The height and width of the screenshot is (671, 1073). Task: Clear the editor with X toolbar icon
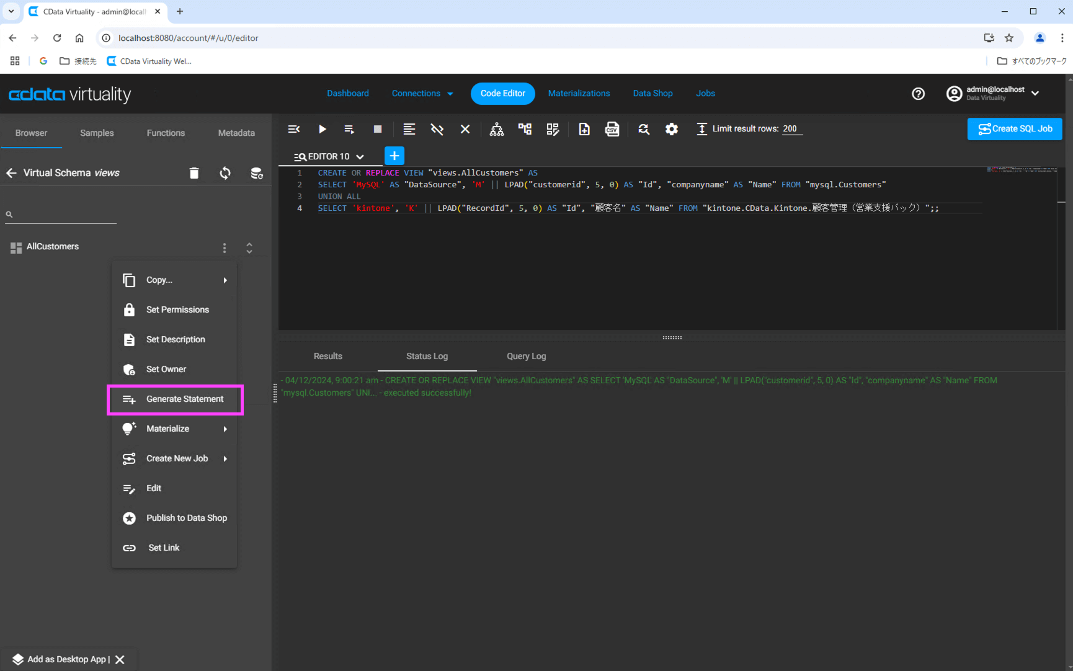(x=465, y=129)
